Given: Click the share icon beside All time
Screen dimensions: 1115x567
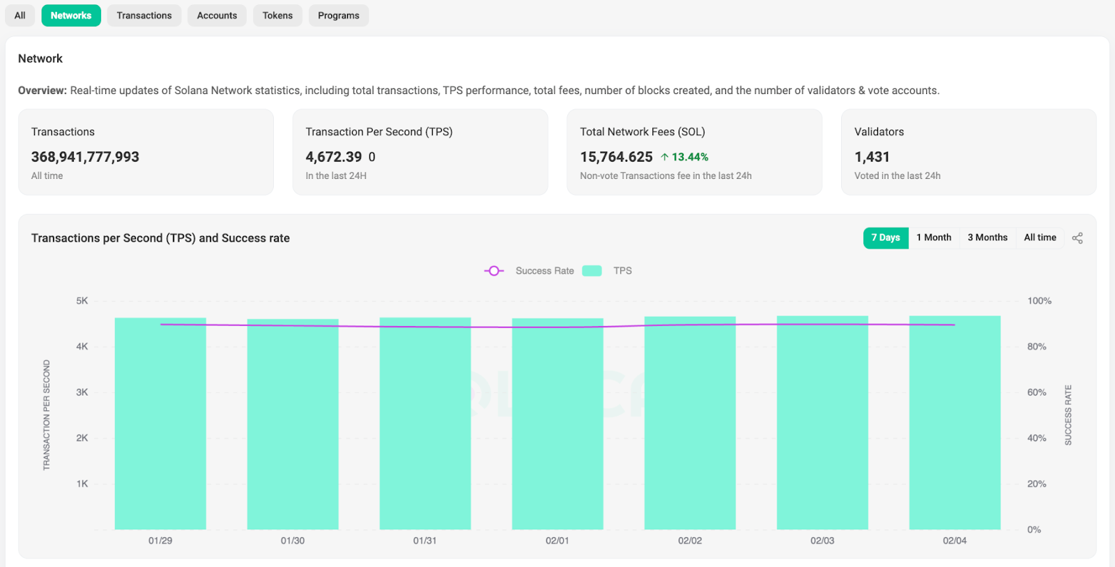Looking at the screenshot, I should tap(1077, 238).
